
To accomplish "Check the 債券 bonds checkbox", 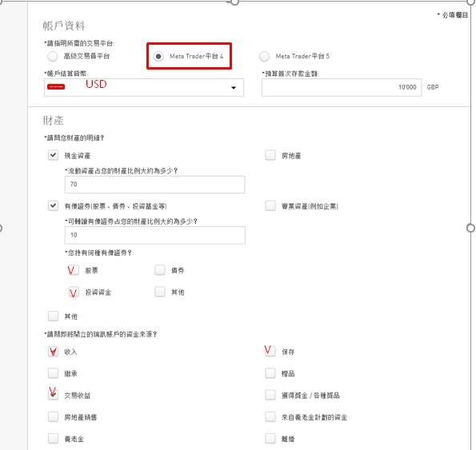I will [x=160, y=270].
